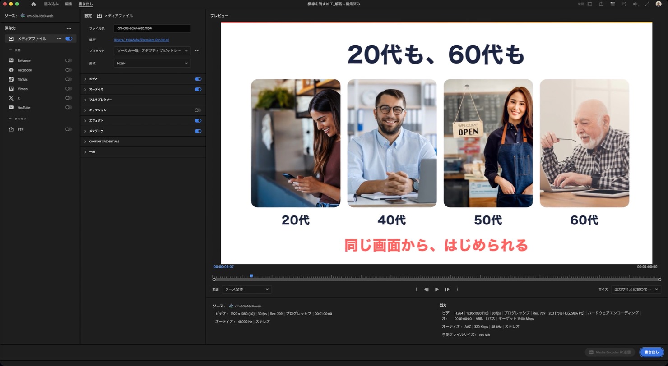Click the audio speaker icon in header

point(636,4)
